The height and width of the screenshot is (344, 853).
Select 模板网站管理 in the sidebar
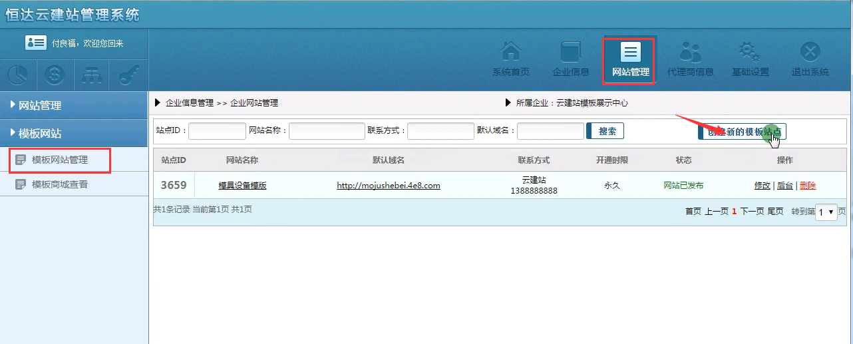pyautogui.click(x=60, y=160)
